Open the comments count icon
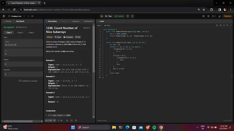This screenshot has height=131, width=234. pyautogui.click(x=60, y=120)
